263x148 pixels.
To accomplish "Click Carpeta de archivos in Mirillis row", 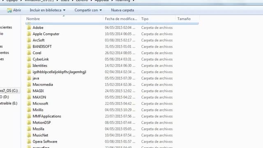I will 157,110.
